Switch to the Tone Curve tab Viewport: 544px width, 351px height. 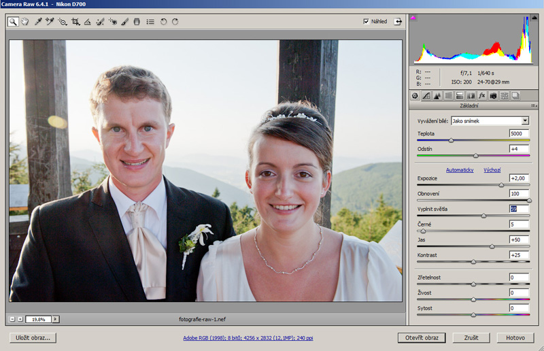coord(426,95)
